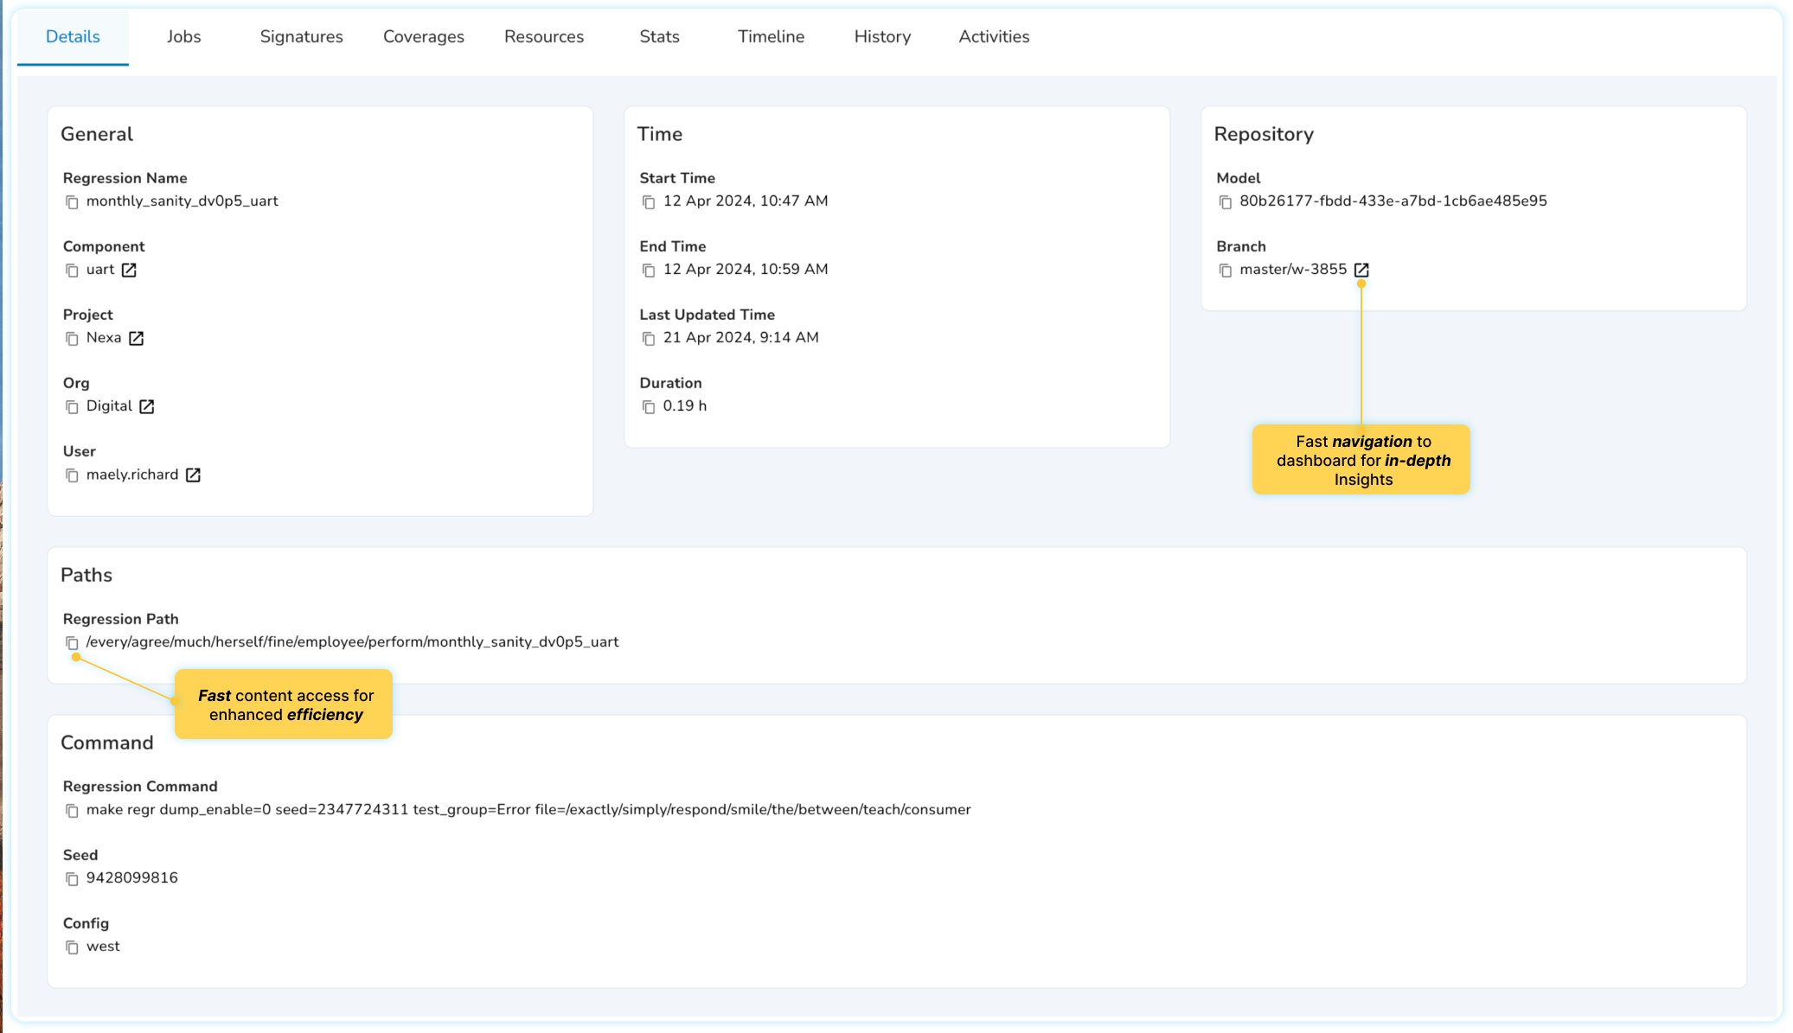Open the Signatures tab

click(301, 36)
